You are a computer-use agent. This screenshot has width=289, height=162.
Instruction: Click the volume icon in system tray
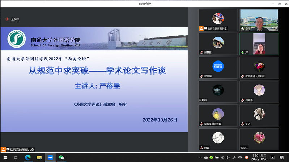pyautogui.click(x=228, y=157)
